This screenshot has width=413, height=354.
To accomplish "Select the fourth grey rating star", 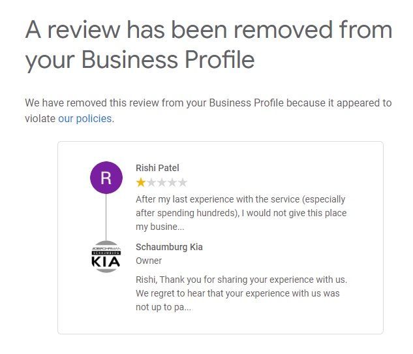I will pos(172,183).
